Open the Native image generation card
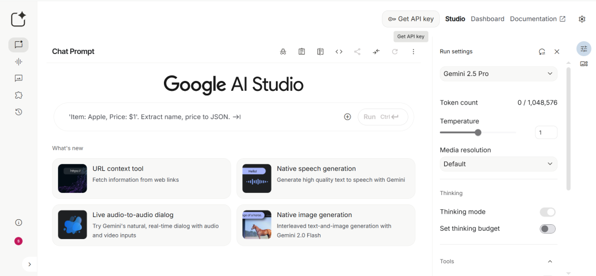This screenshot has width=596, height=276. (x=326, y=225)
